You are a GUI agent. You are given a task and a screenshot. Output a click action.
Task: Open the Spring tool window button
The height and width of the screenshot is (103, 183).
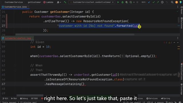coord(166,98)
